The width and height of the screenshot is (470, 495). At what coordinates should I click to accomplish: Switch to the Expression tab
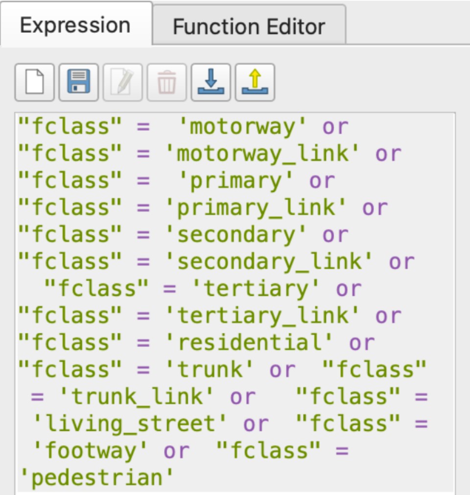(75, 25)
